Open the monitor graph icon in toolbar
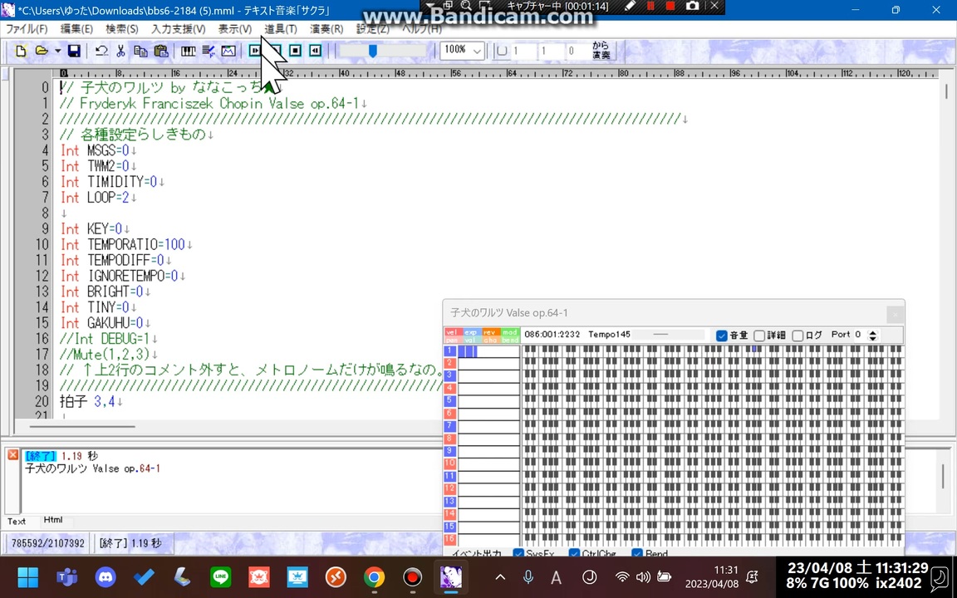 [228, 51]
